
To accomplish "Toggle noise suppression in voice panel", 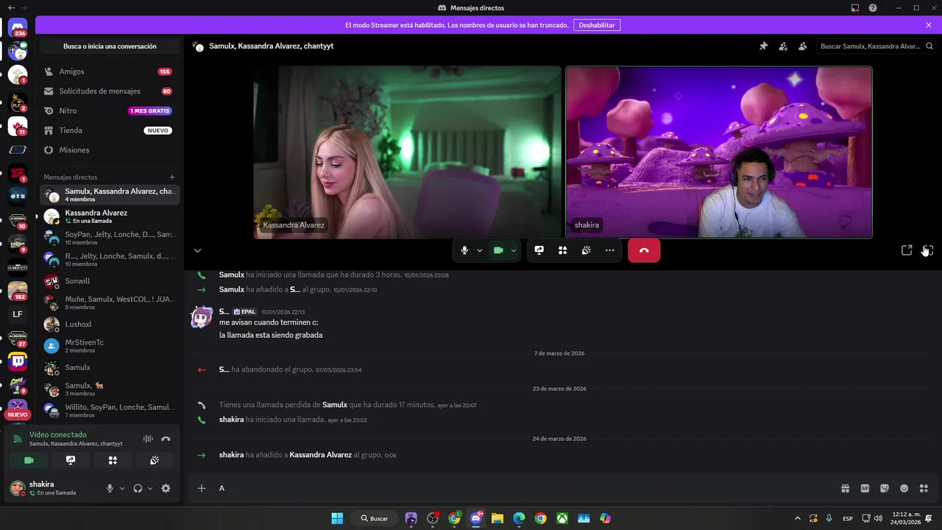I will point(148,439).
